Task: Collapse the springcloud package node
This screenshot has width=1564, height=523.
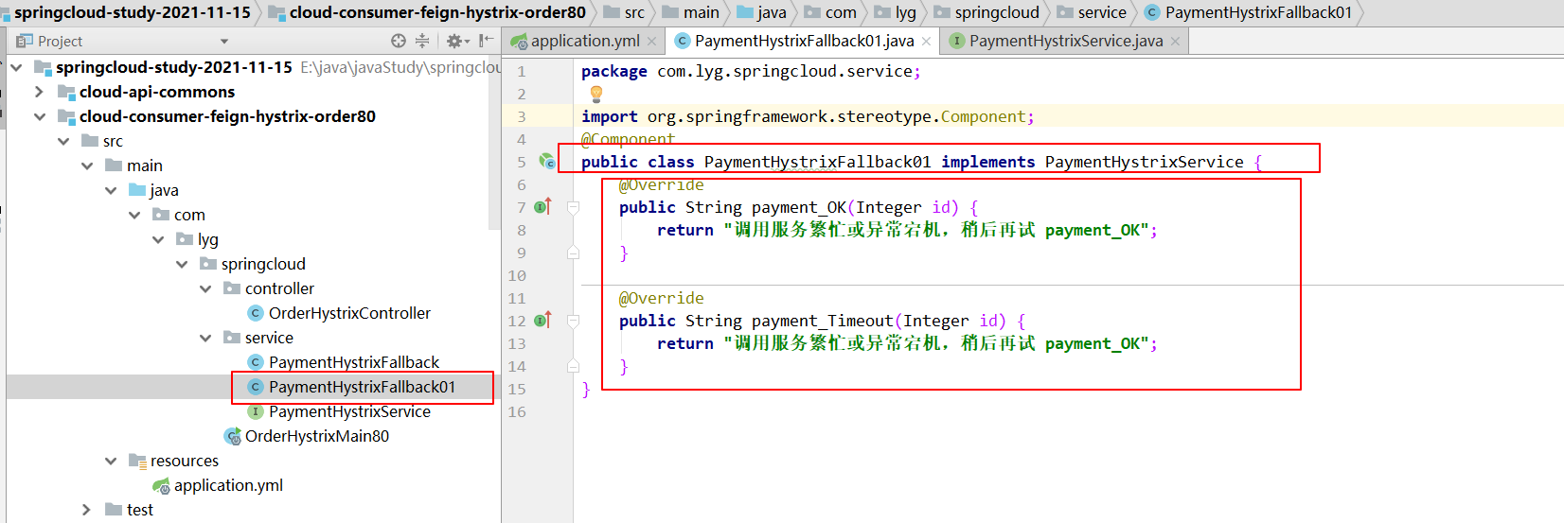Action: pos(182,264)
